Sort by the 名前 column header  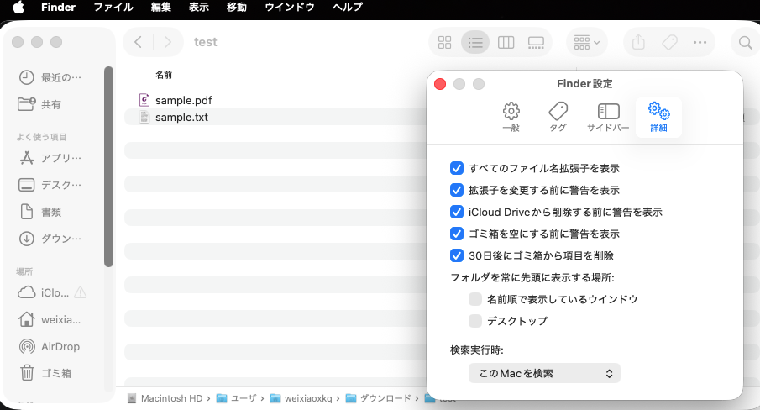164,75
